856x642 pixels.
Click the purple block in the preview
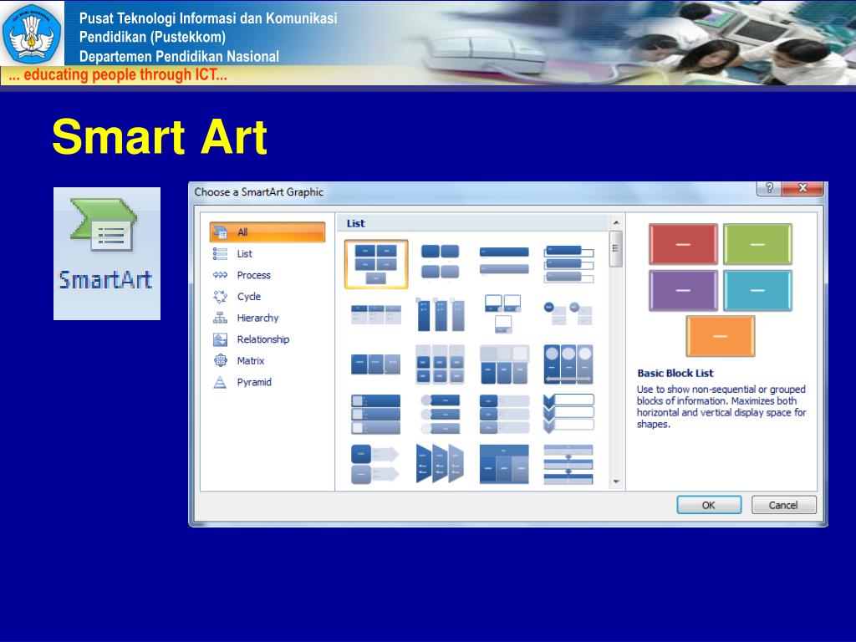(683, 290)
